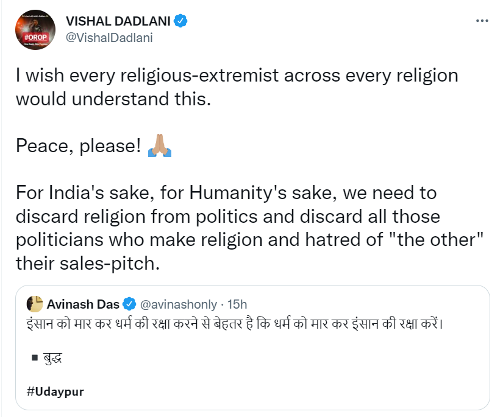503x417 pixels.
Task: Click Avinash Das's small avatar icon
Action: tap(35, 303)
